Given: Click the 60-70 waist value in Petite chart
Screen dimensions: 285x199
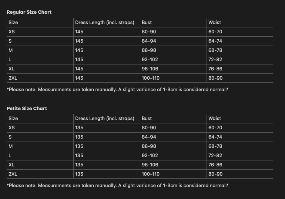Looking at the screenshot, I should [215, 128].
